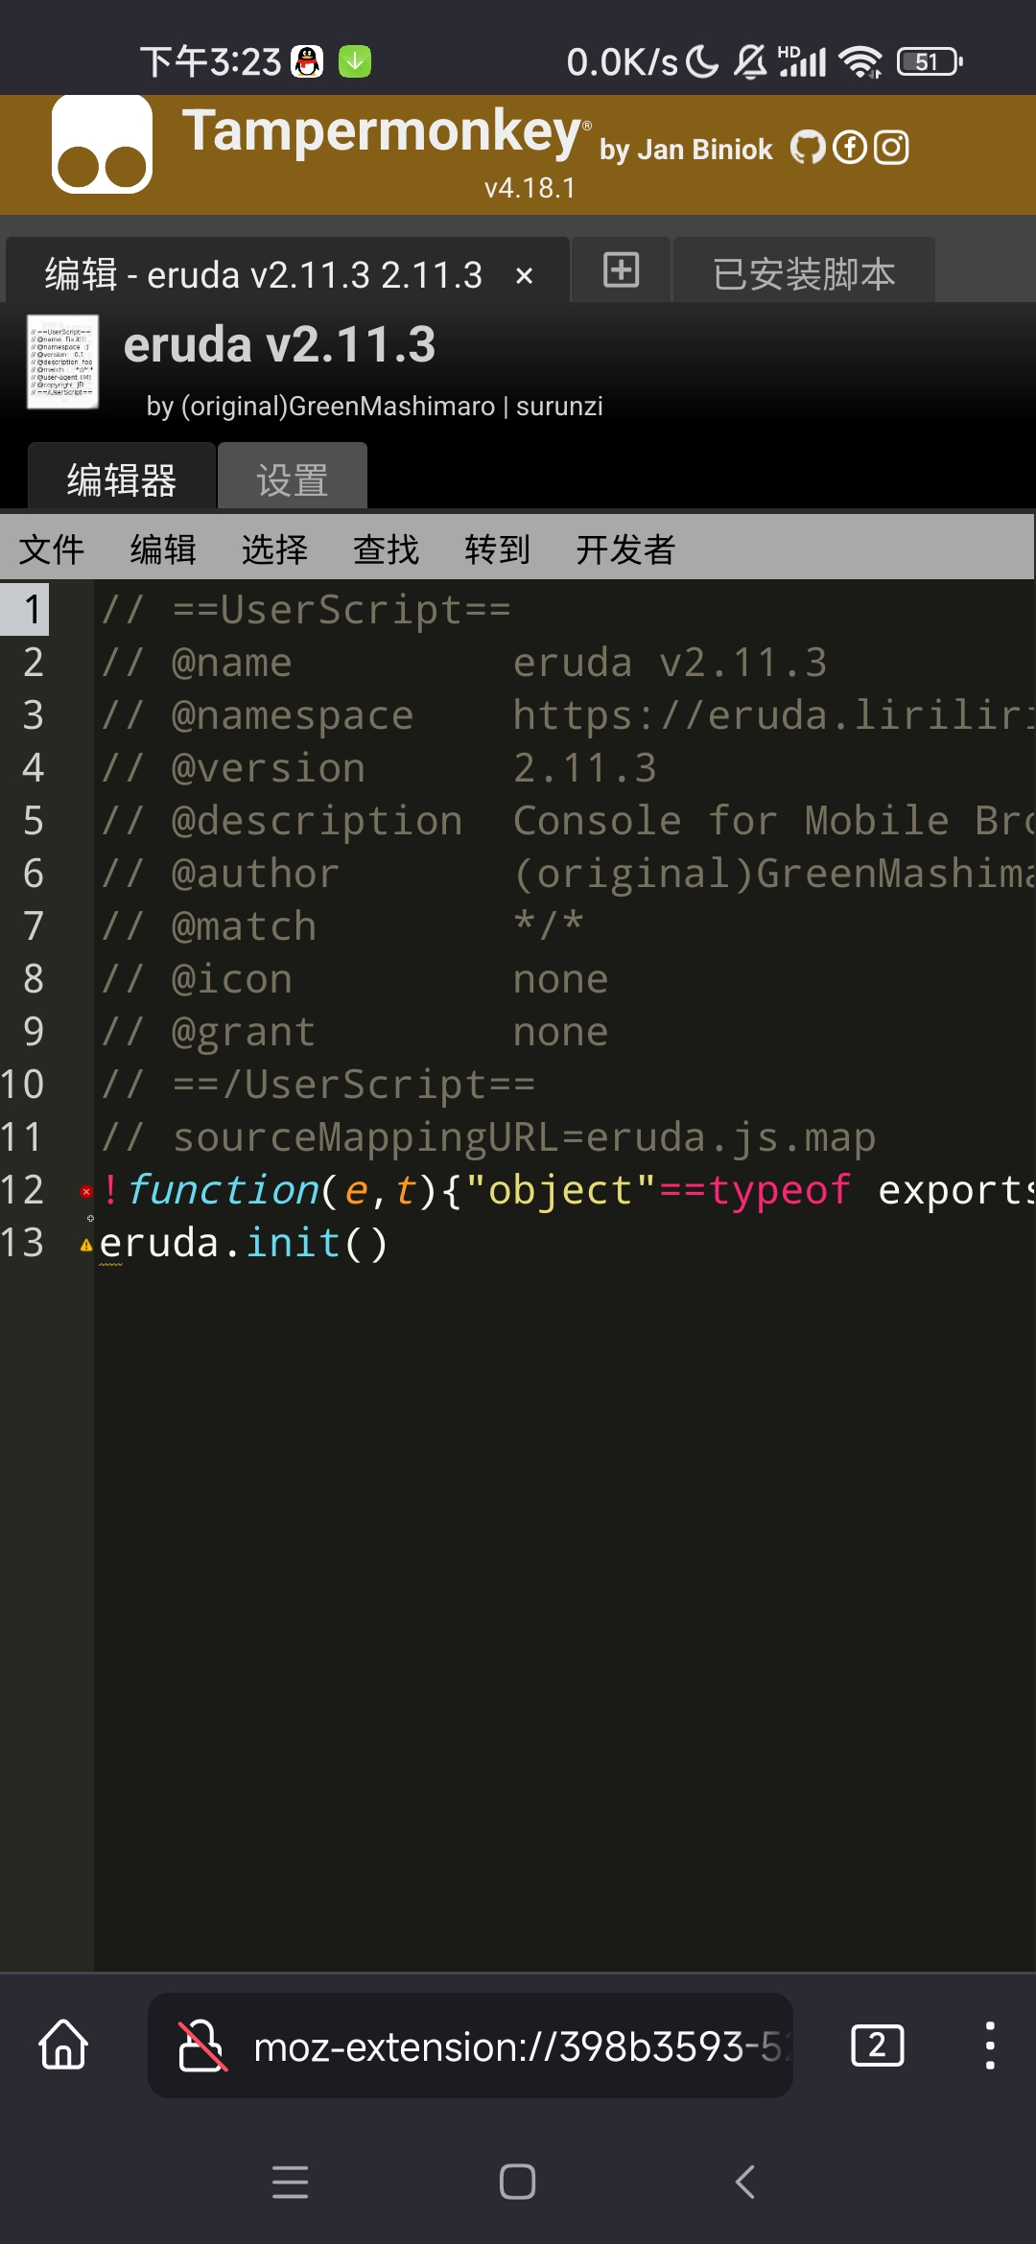Screen dimensions: 1036x2244
Task: Click the yellow warning marker on line 13
Action: click(x=86, y=1245)
